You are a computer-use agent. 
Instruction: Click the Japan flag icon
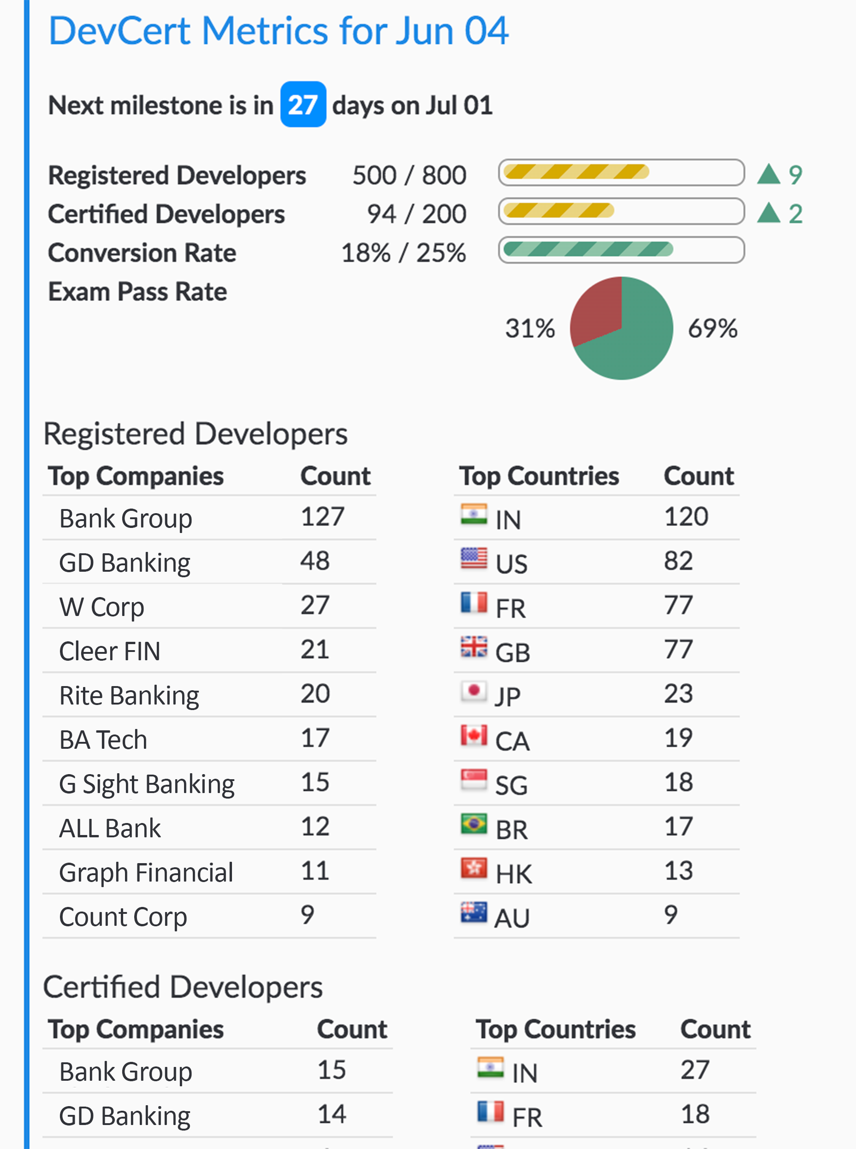click(474, 691)
